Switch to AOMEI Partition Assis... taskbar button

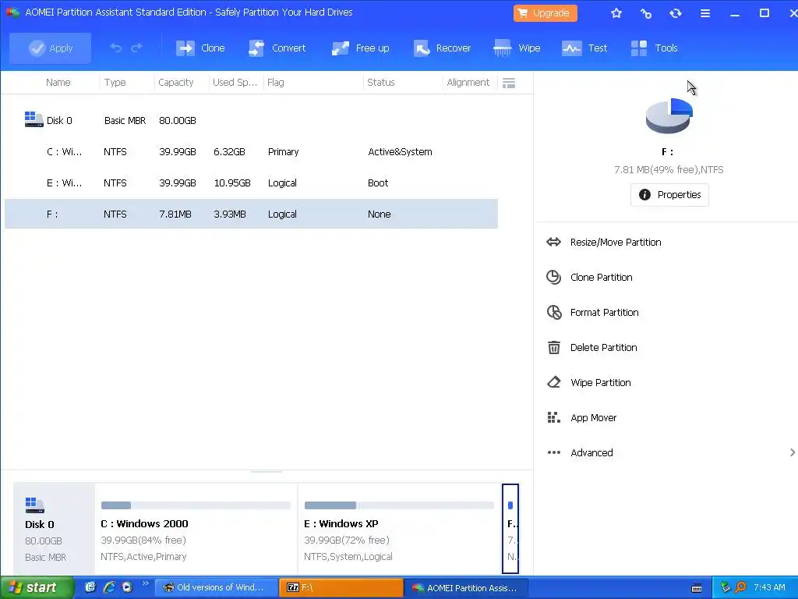point(466,588)
